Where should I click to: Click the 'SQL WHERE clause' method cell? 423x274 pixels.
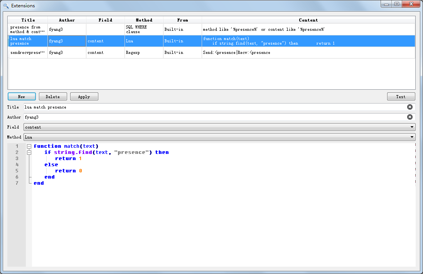pos(144,29)
